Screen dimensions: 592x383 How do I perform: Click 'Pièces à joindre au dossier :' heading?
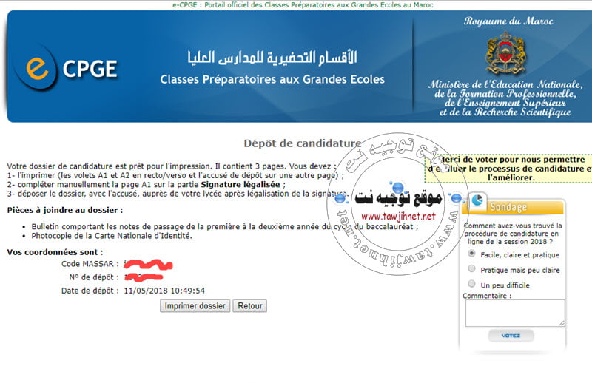point(65,210)
